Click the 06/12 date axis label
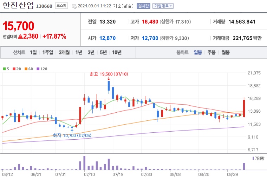 7,174
